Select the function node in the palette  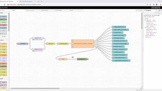tap(4, 44)
